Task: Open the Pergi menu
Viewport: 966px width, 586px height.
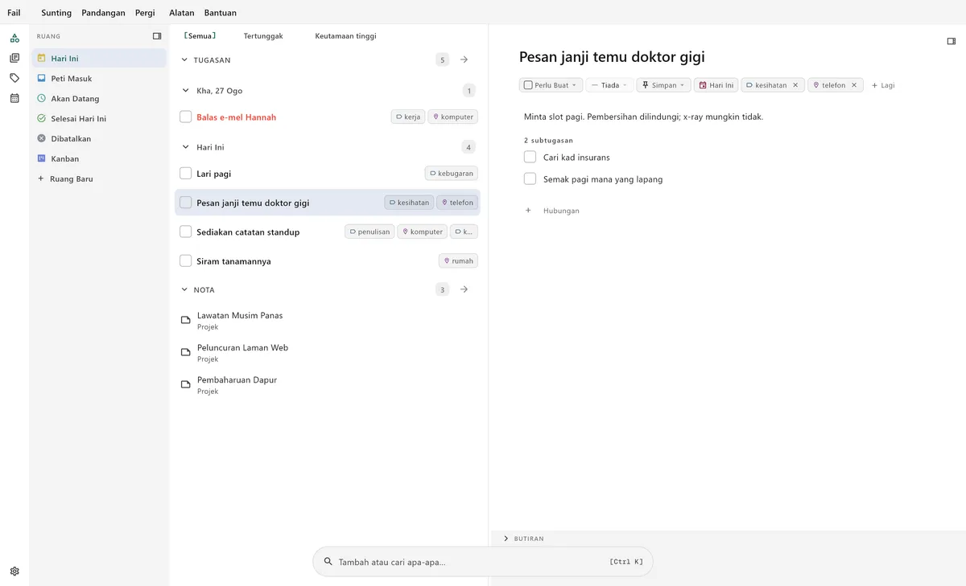Action: (145, 13)
